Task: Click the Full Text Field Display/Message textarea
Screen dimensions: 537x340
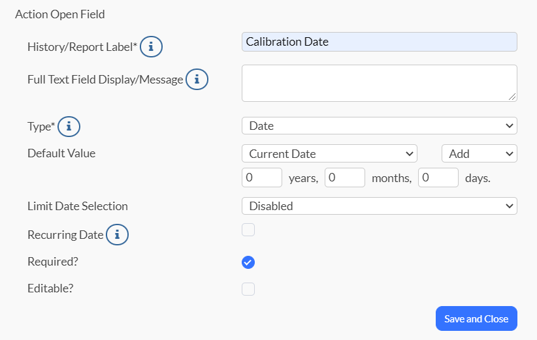Action: point(379,83)
